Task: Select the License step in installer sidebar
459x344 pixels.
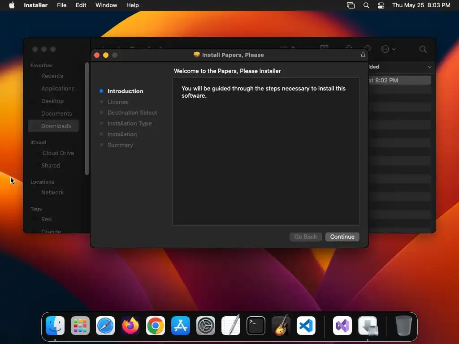Action: point(118,102)
